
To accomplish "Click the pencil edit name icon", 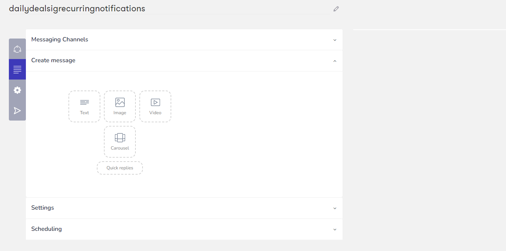I will click(x=336, y=9).
